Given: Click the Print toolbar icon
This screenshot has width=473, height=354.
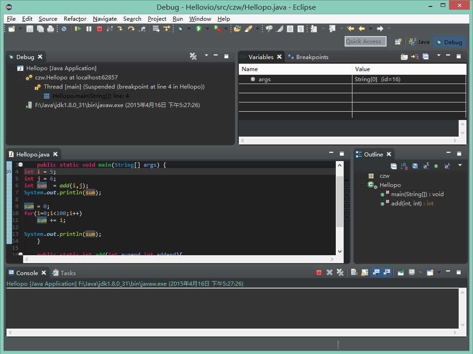Looking at the screenshot, I should (50, 29).
